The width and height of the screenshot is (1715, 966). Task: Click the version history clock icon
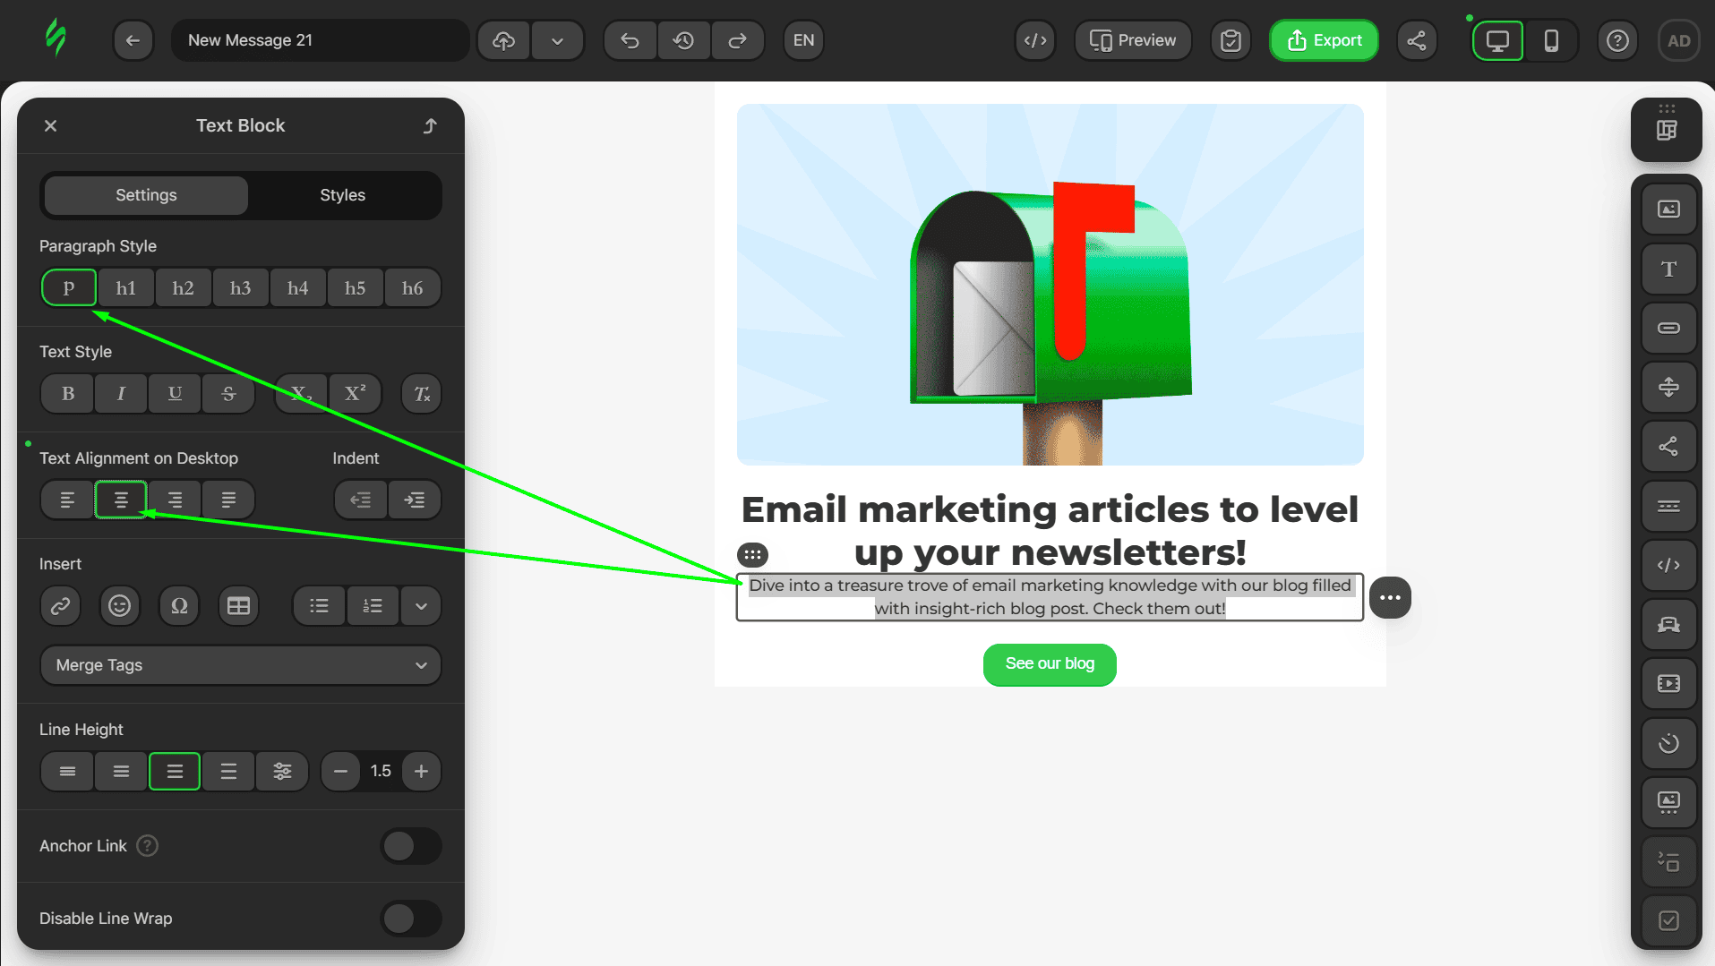684,40
